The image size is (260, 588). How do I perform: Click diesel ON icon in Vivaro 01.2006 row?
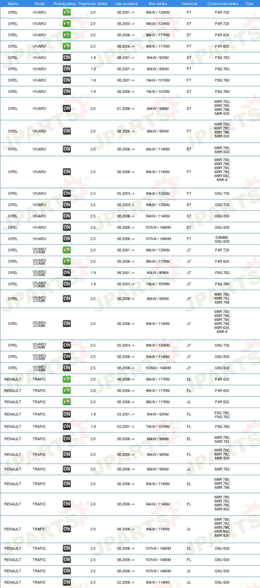coord(67,109)
